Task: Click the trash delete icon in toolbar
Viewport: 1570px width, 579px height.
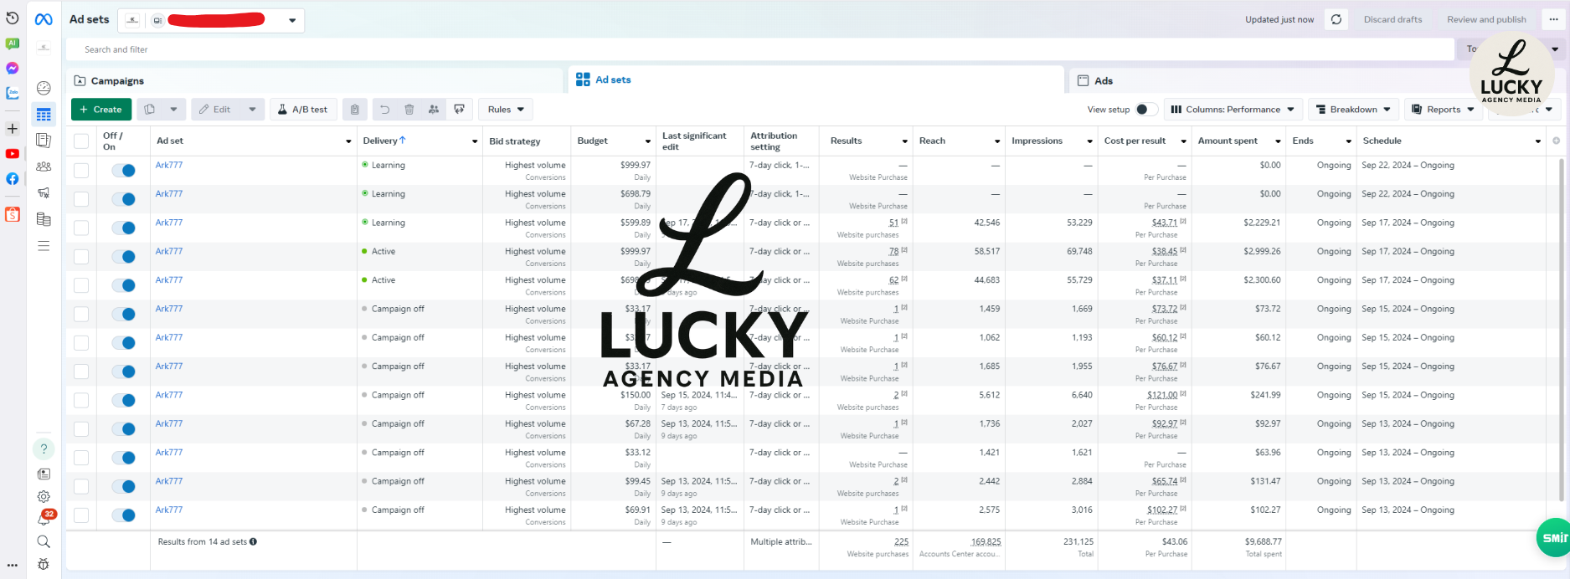Action: click(x=409, y=110)
